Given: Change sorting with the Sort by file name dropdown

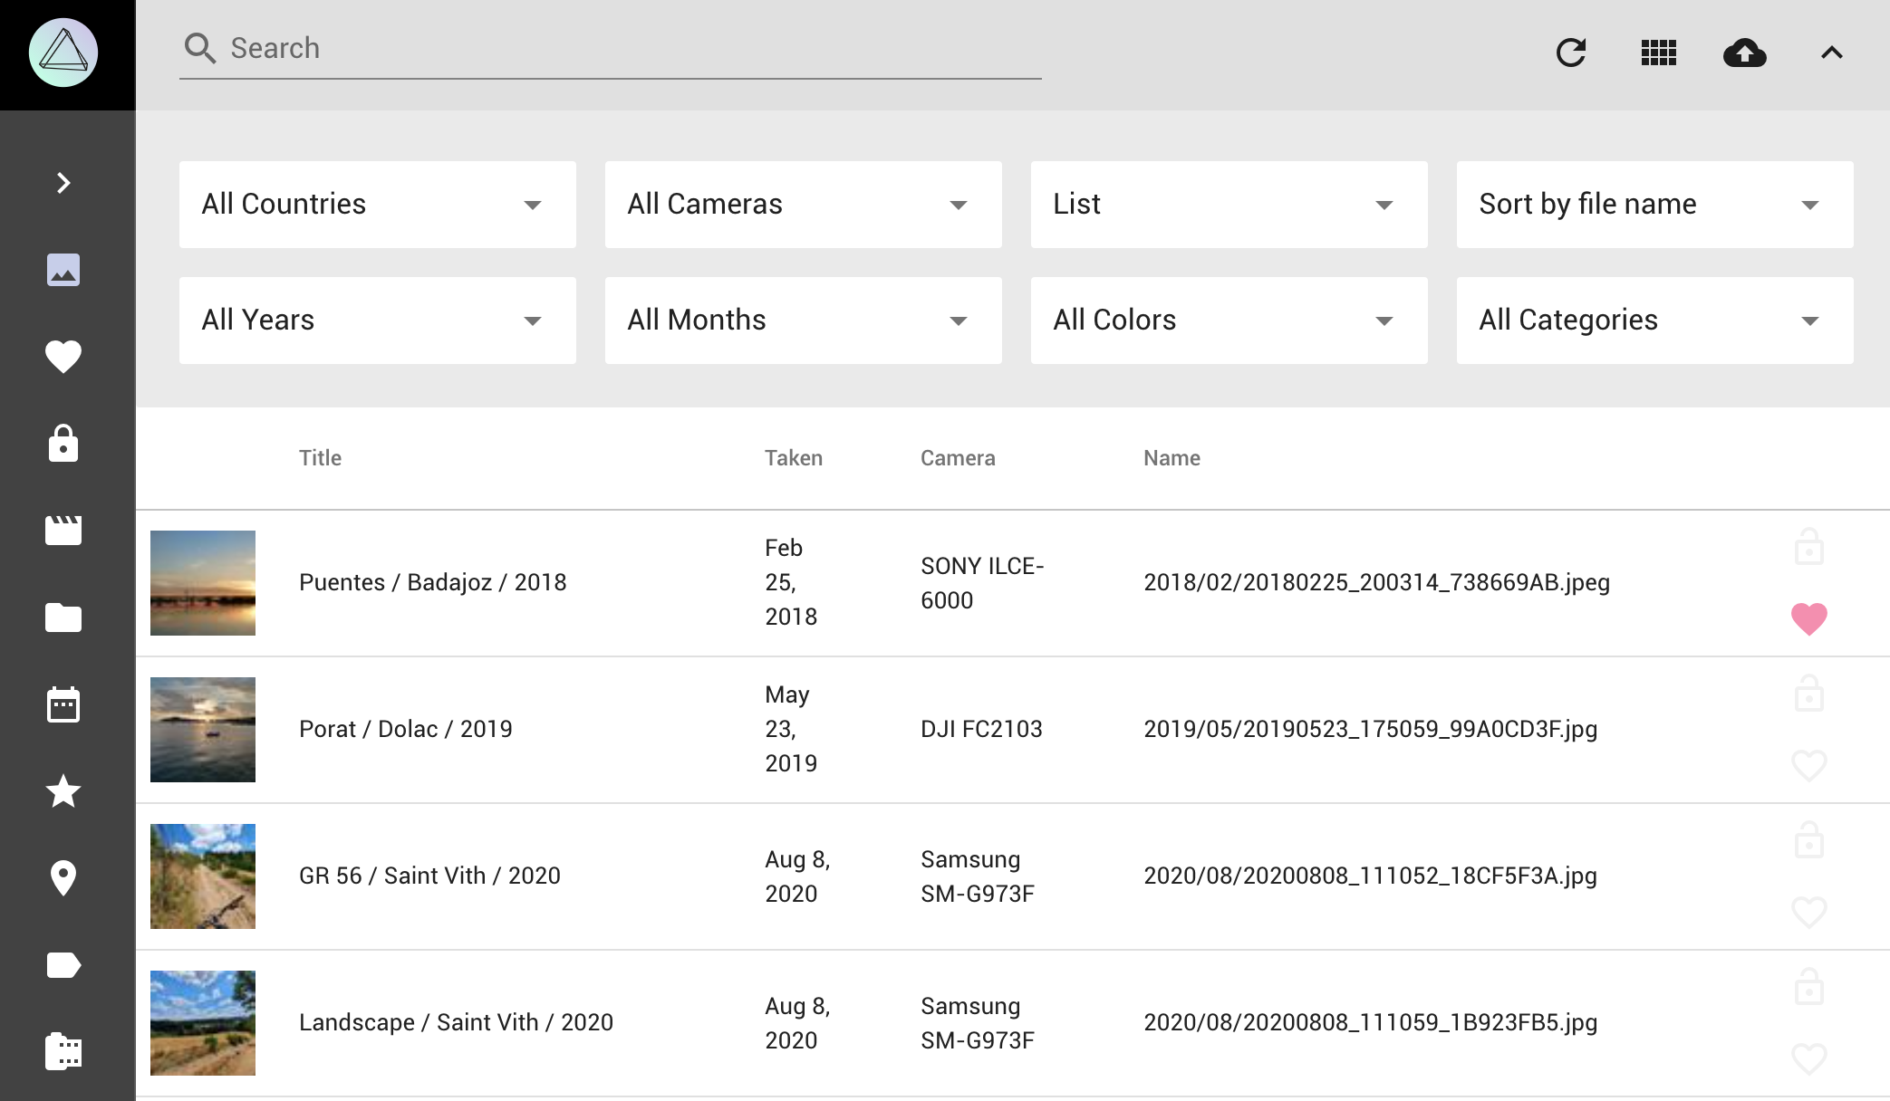Looking at the screenshot, I should point(1654,204).
